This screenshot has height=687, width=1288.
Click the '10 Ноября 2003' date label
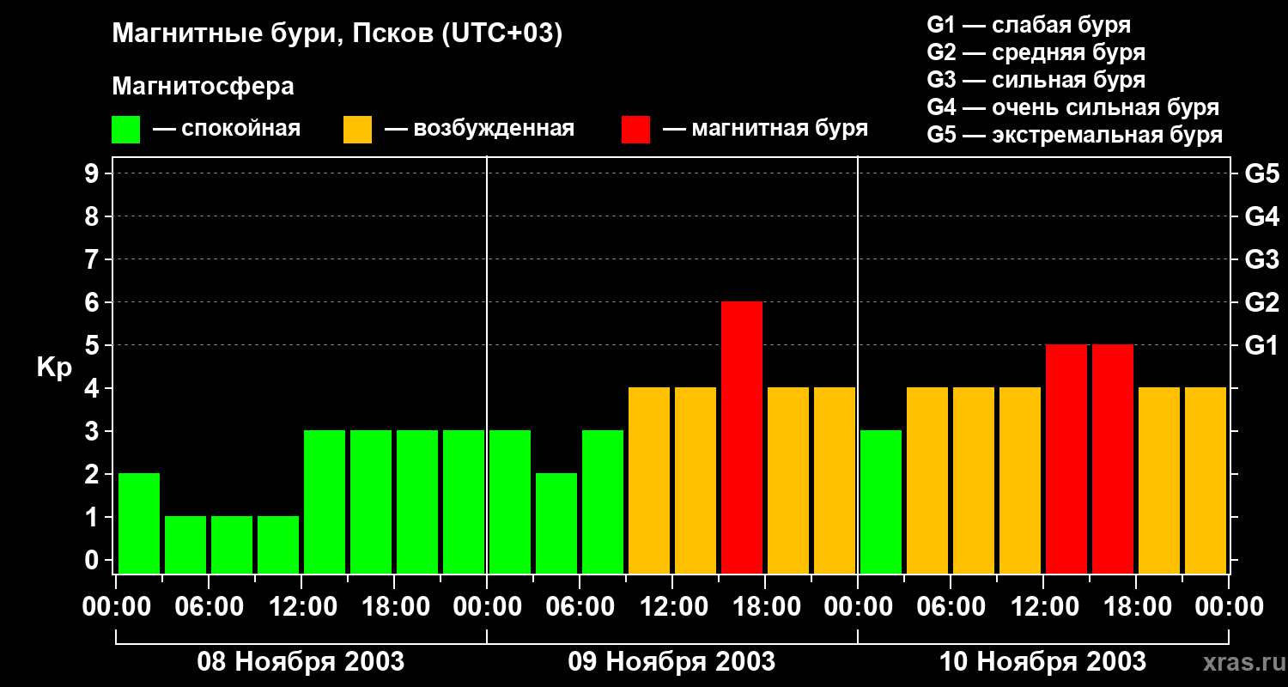1042,661
